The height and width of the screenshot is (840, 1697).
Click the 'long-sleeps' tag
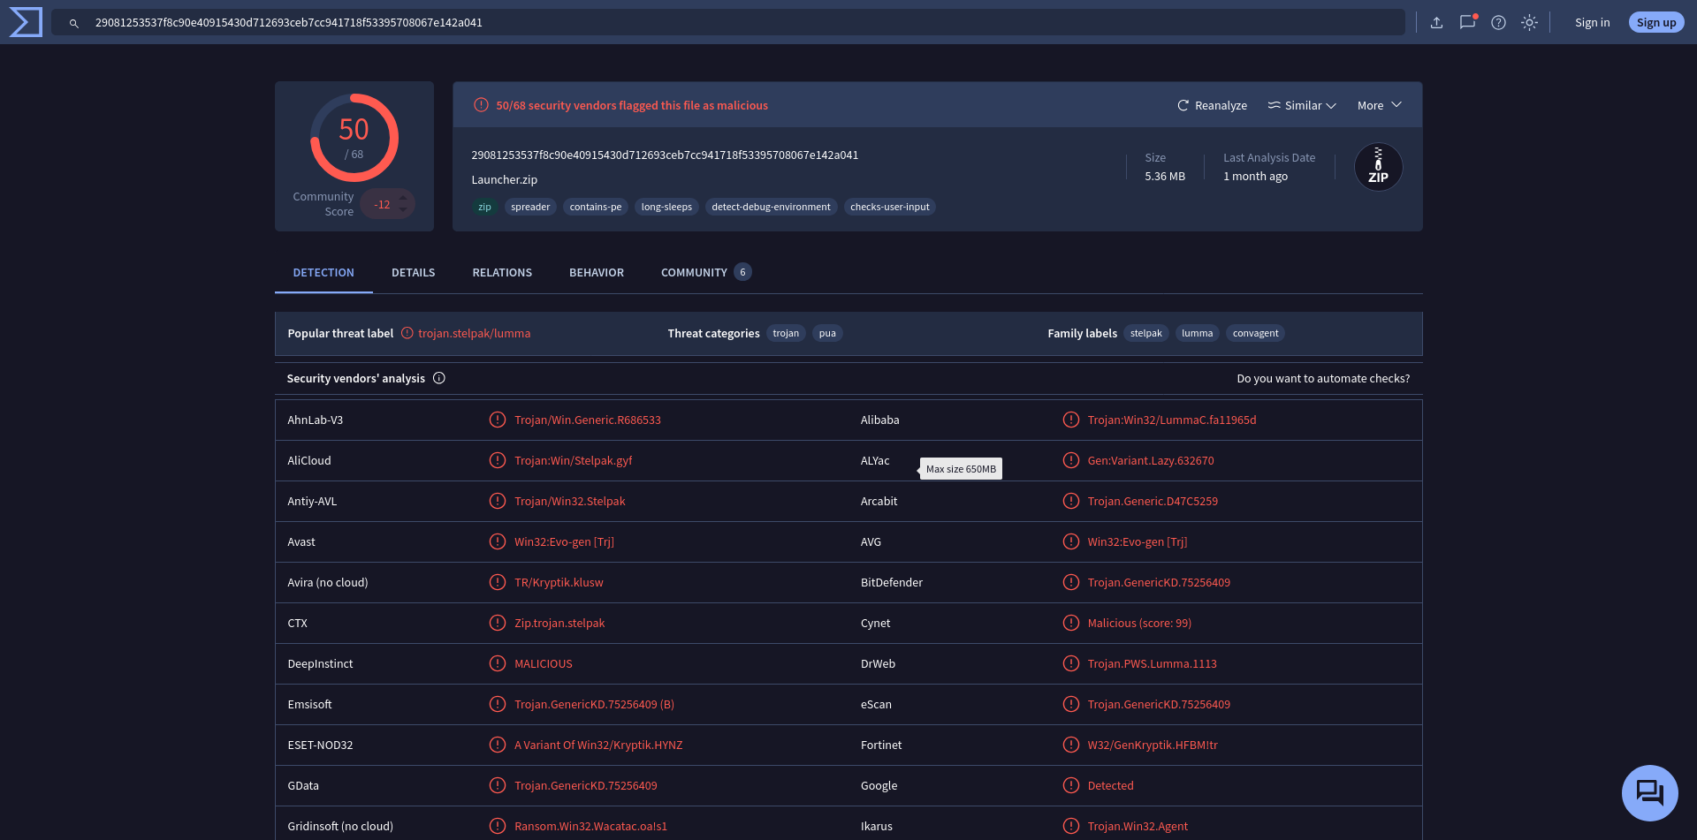[666, 207]
